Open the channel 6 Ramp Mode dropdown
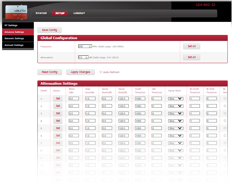The image size is (232, 186). pos(176,136)
